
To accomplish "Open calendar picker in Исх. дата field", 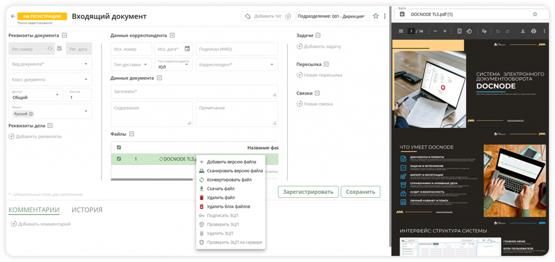I will [x=187, y=49].
